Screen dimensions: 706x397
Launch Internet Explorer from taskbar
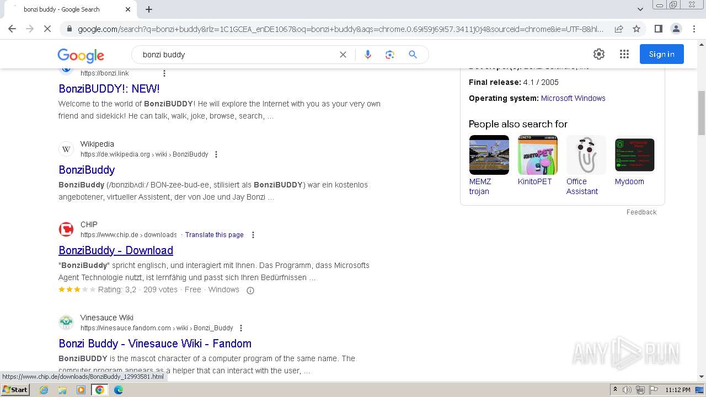point(44,390)
